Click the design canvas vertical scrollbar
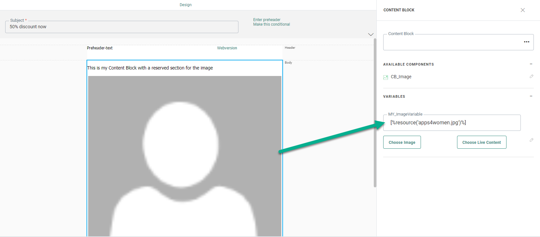This screenshot has width=540, height=237. pyautogui.click(x=375, y=114)
